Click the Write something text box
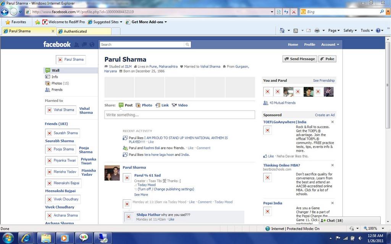 pyautogui.click(x=179, y=115)
